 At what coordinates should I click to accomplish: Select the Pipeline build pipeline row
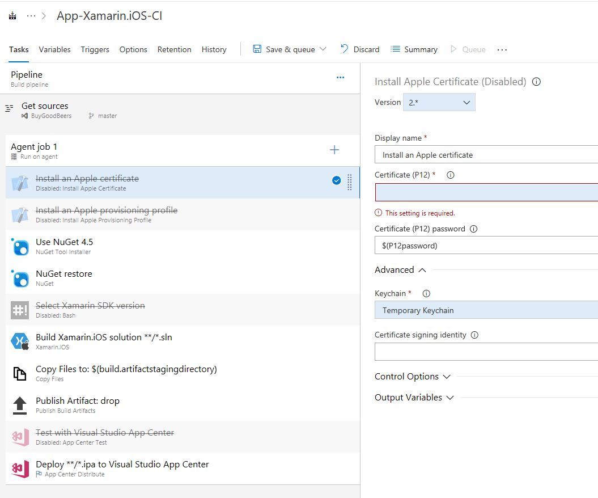point(180,79)
